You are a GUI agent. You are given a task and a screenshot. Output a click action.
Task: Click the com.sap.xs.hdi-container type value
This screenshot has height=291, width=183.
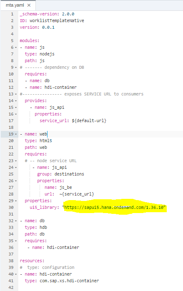click(x=69, y=281)
